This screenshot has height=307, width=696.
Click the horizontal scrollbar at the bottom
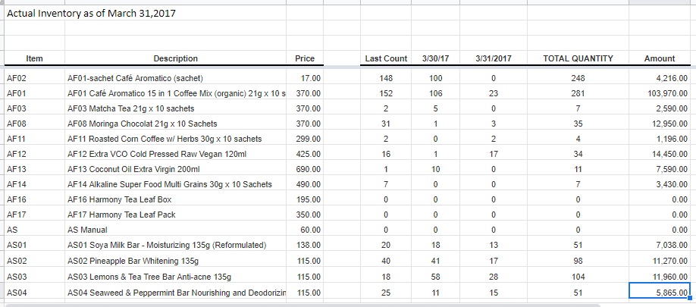303,305
